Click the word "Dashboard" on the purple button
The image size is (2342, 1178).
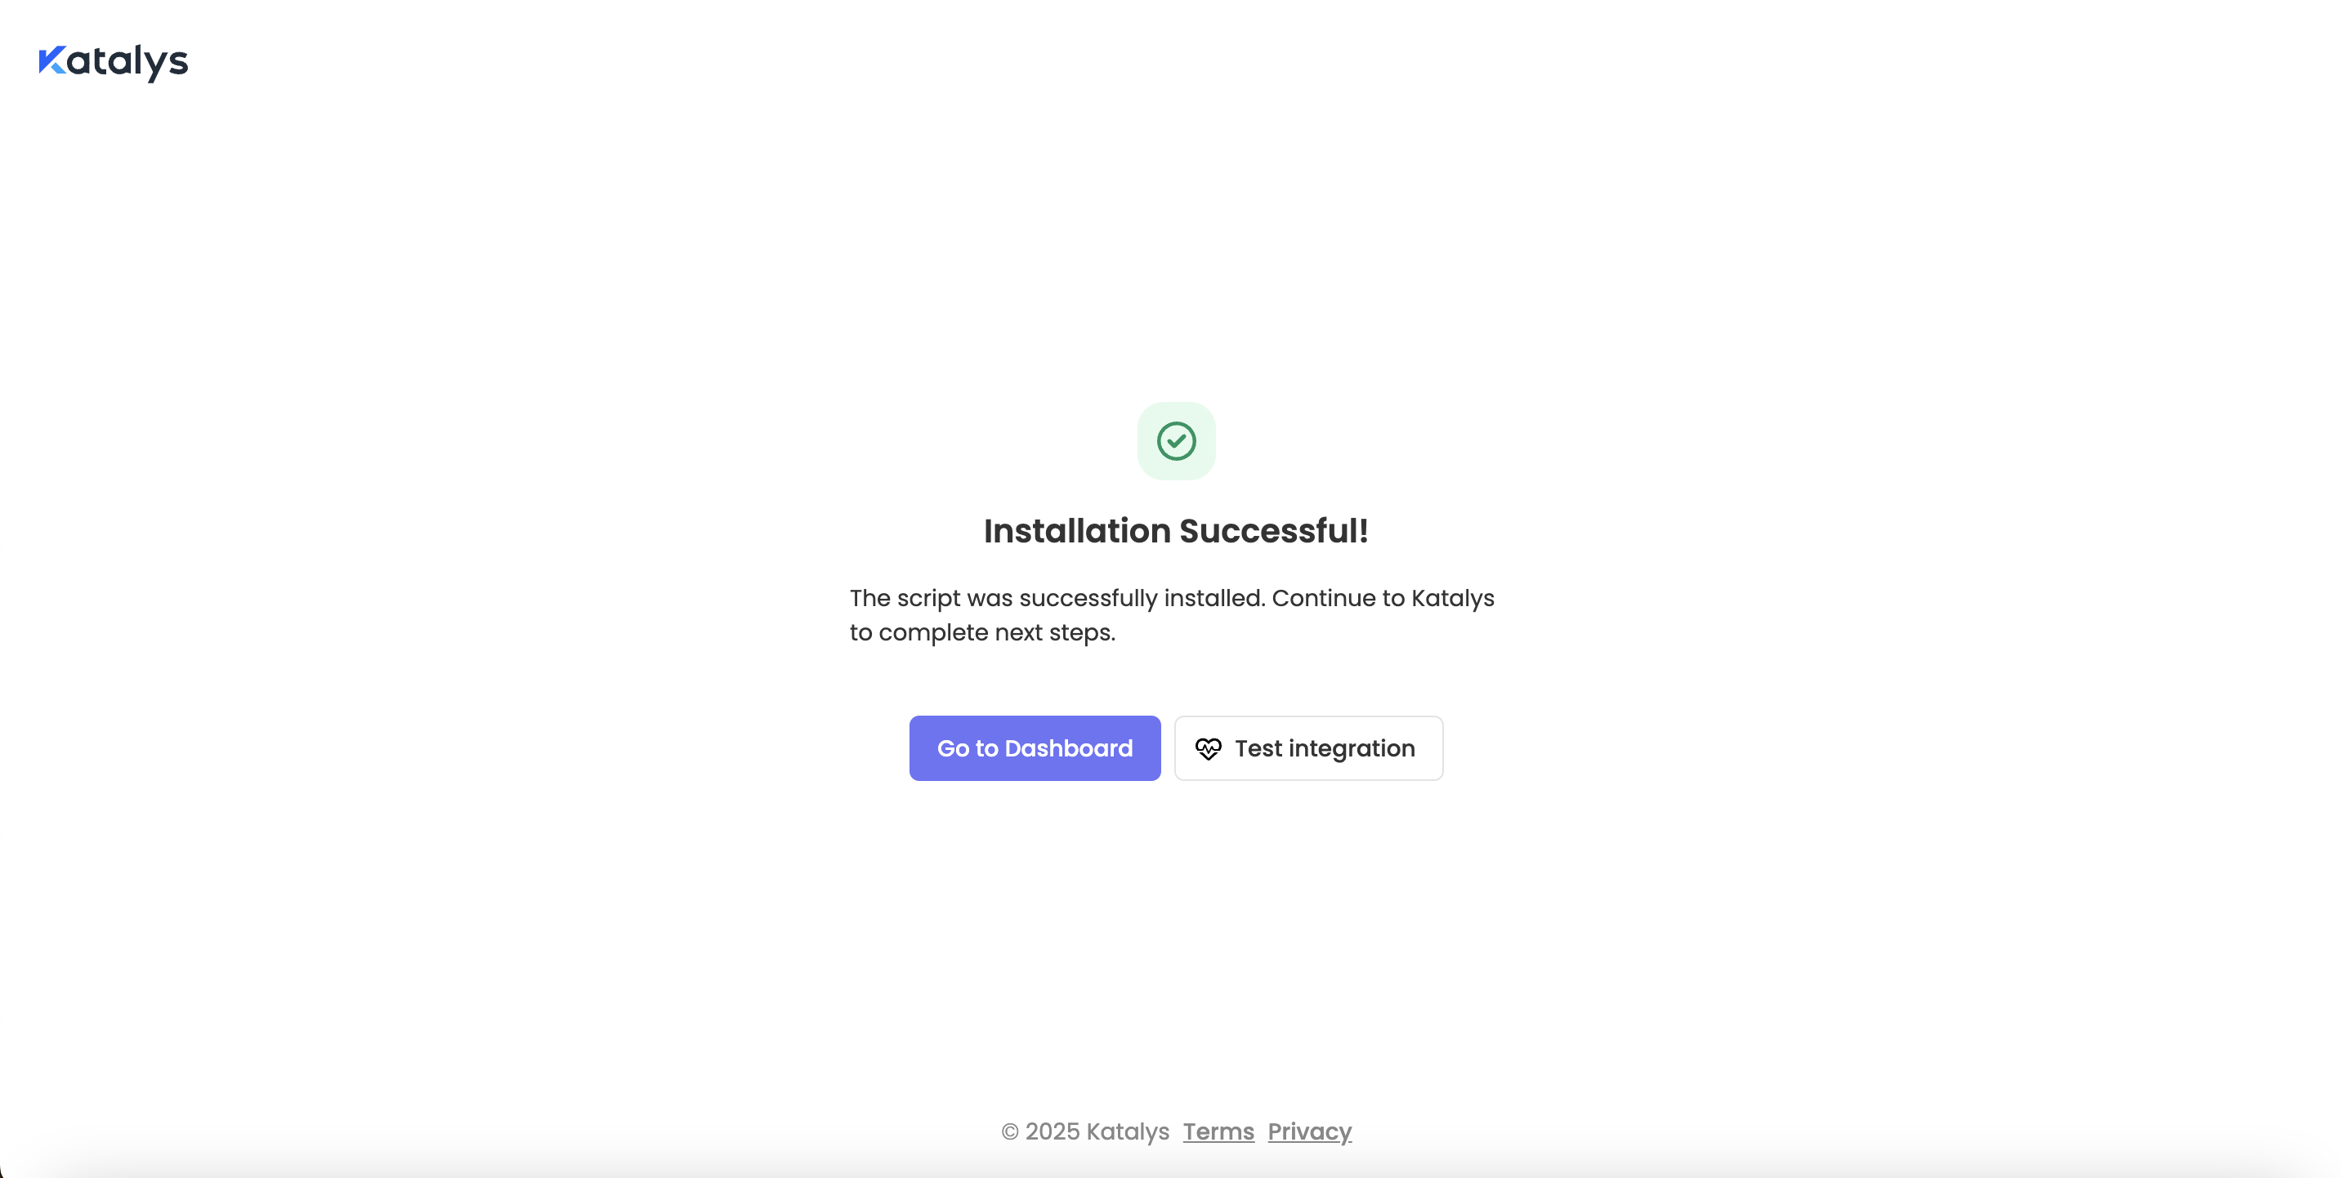pos(1068,748)
